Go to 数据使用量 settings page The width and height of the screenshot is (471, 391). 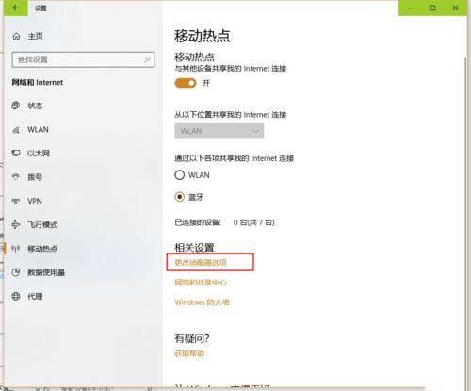point(46,272)
